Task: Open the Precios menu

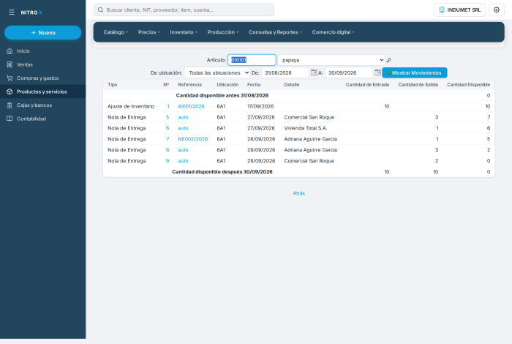Action: tap(149, 32)
